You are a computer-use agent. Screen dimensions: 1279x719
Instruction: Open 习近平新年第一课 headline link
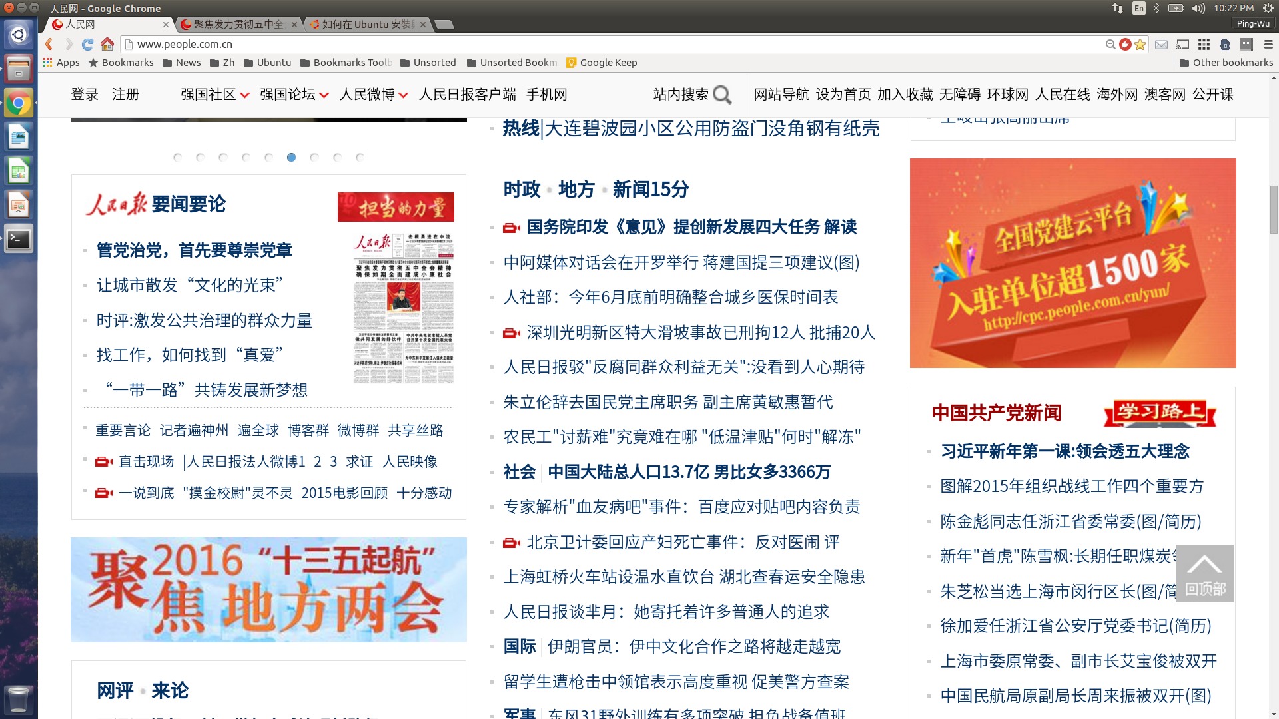tap(1065, 451)
